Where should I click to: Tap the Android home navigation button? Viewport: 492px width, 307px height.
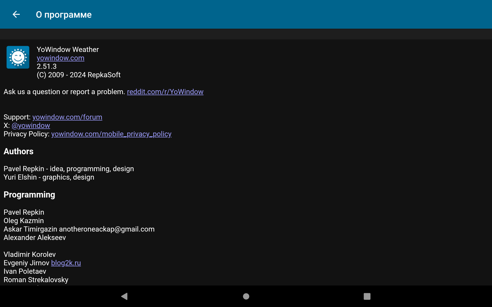246,296
